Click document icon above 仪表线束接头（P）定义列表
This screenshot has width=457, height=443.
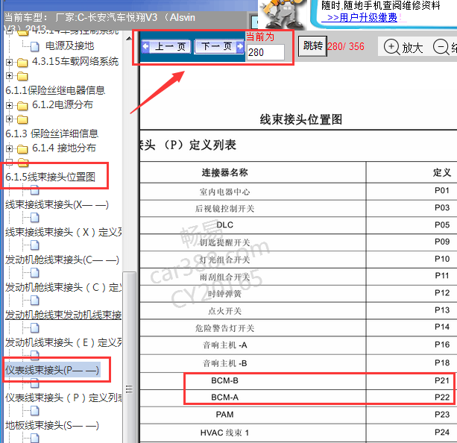35,383
